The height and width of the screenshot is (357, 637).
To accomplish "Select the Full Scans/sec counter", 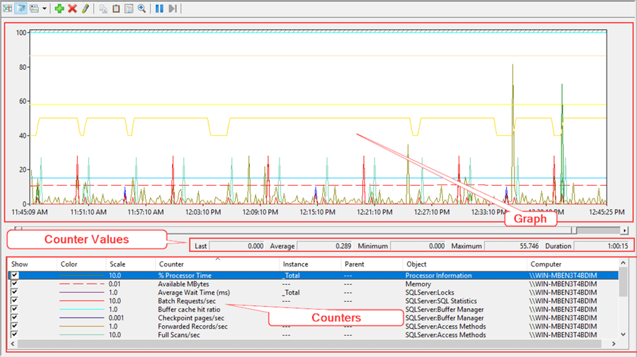I will point(179,335).
